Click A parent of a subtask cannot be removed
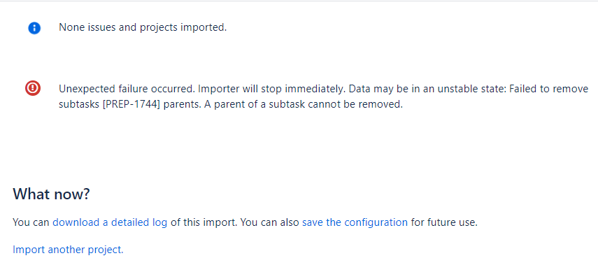 [x=304, y=104]
